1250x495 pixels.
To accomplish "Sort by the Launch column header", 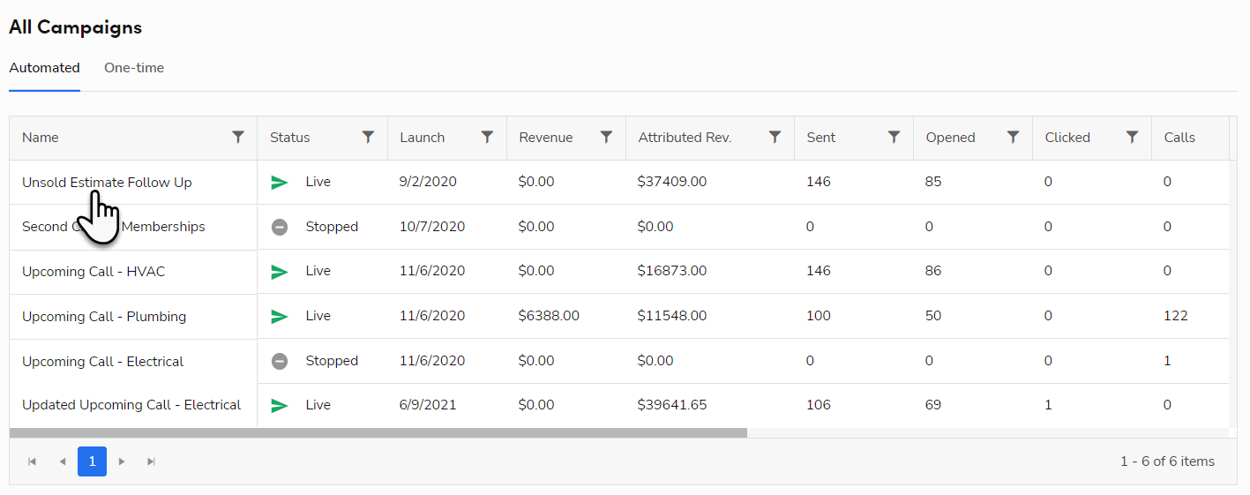I will pyautogui.click(x=423, y=138).
